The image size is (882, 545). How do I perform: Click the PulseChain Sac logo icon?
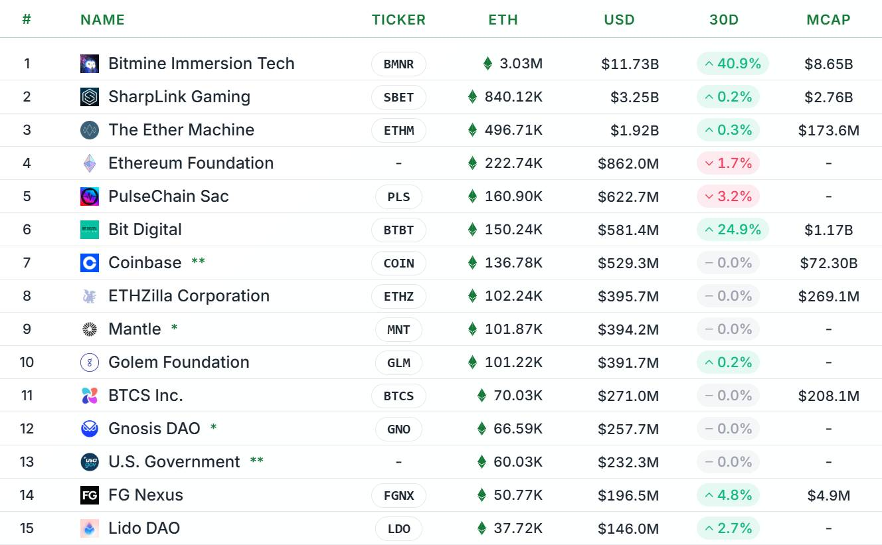coord(90,196)
